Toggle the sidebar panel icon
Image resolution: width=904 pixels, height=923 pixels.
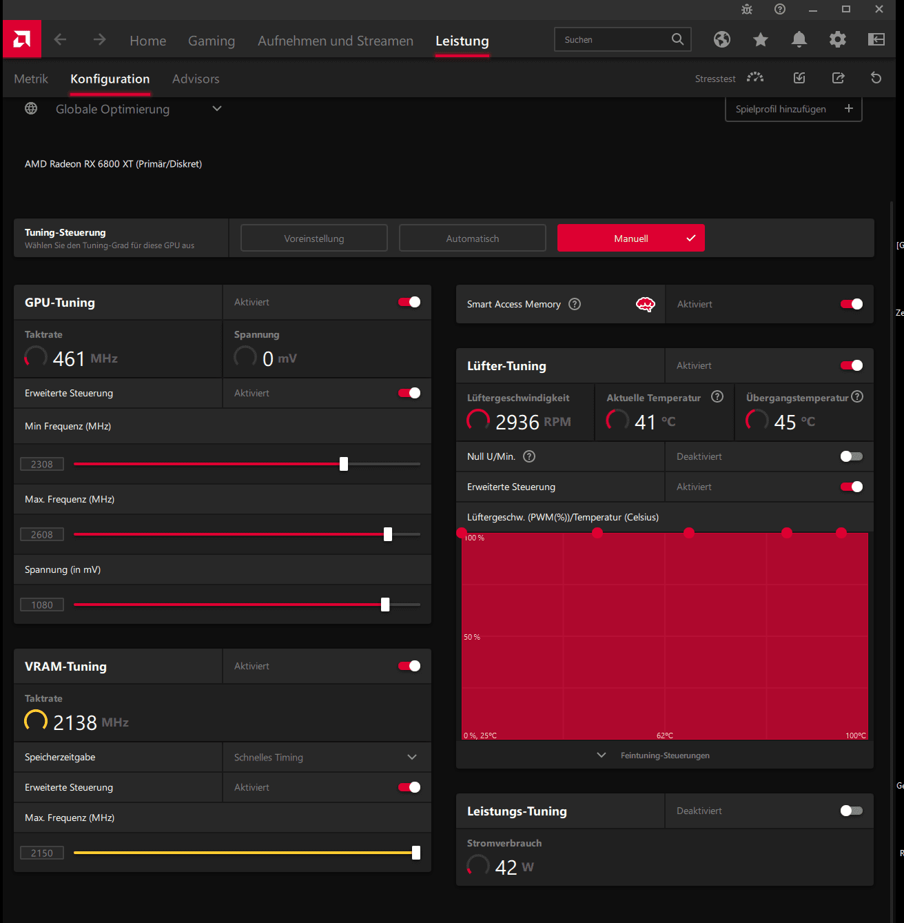[876, 39]
